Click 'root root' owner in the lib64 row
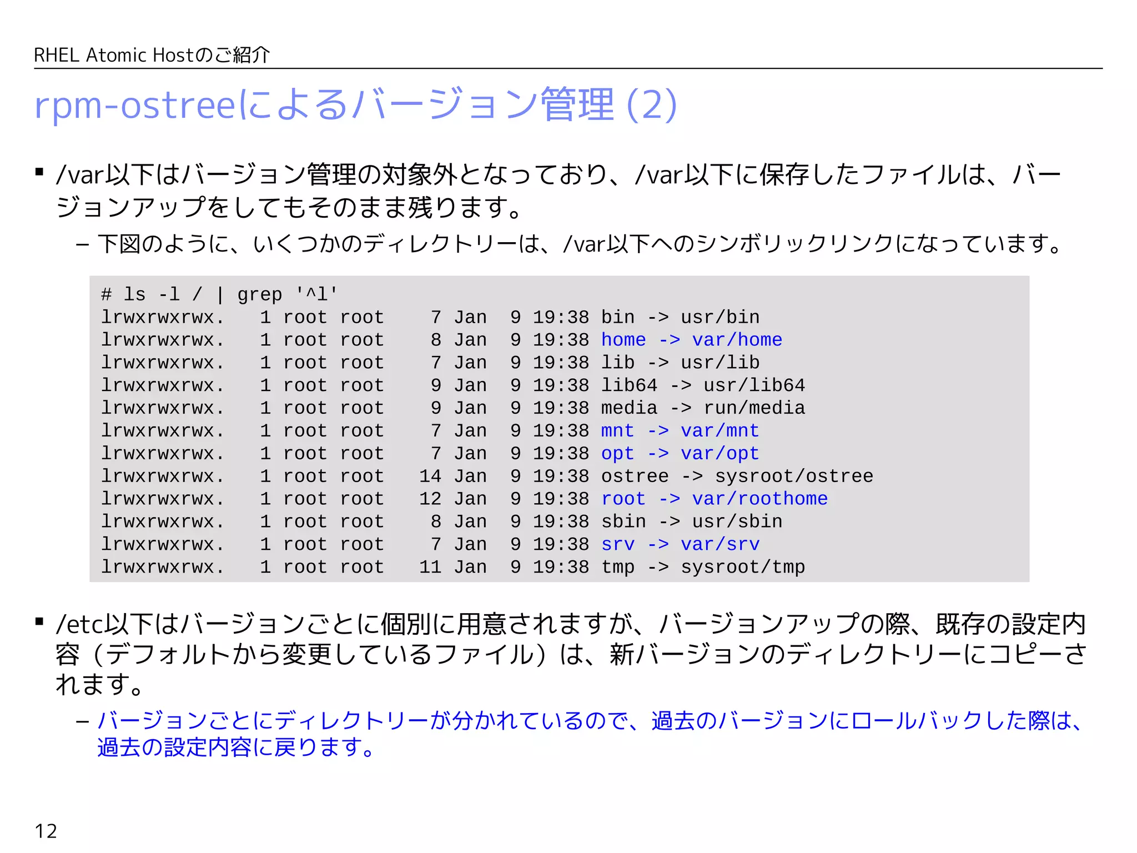This screenshot has width=1137, height=853. click(x=334, y=385)
